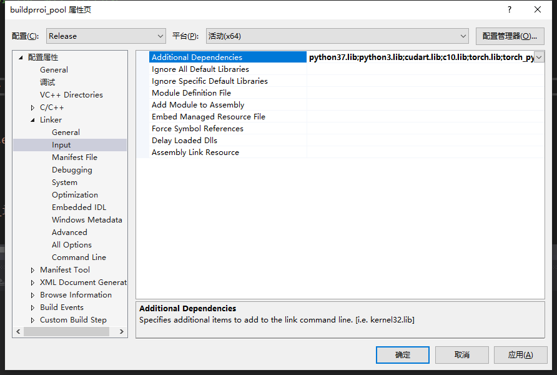The height and width of the screenshot is (375, 557).
Task: Expand the C/C++ tree node
Action: tap(32, 107)
